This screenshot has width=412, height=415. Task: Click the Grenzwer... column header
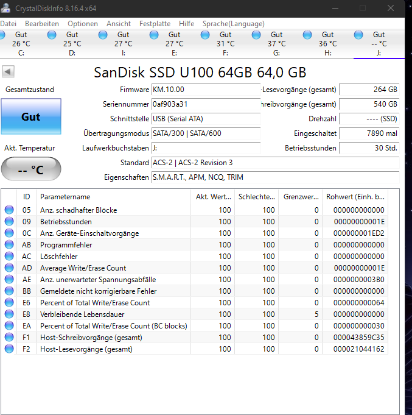tap(301, 197)
